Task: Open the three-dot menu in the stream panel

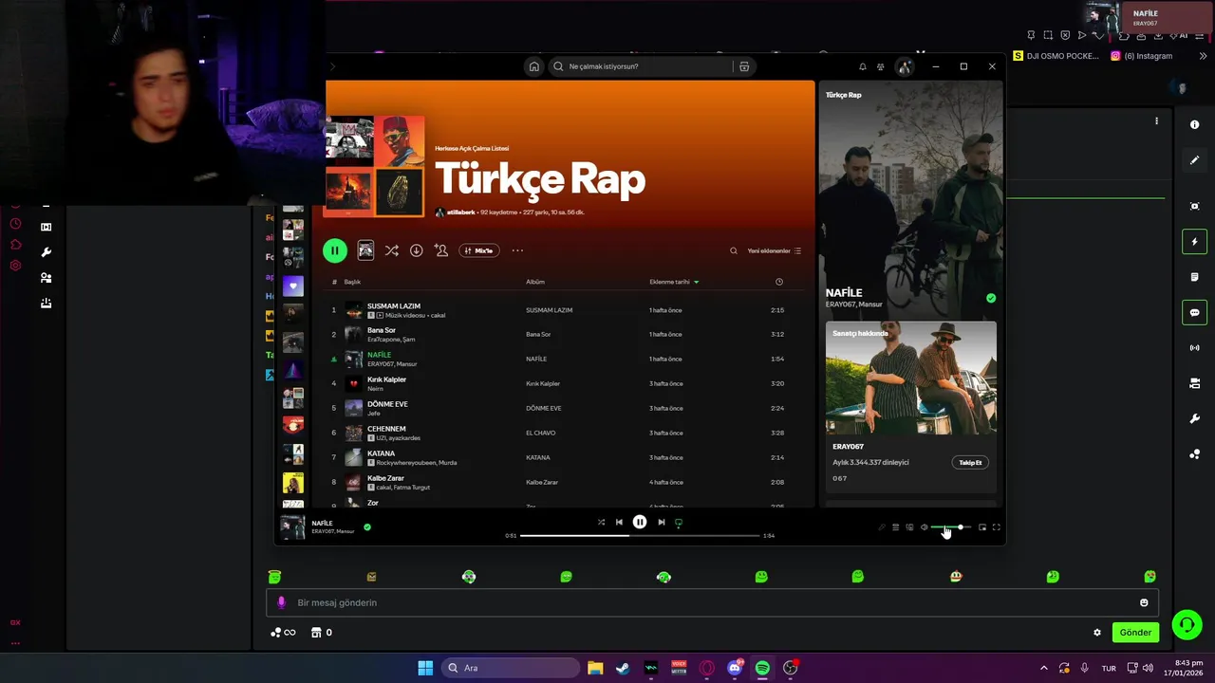Action: [x=1156, y=121]
